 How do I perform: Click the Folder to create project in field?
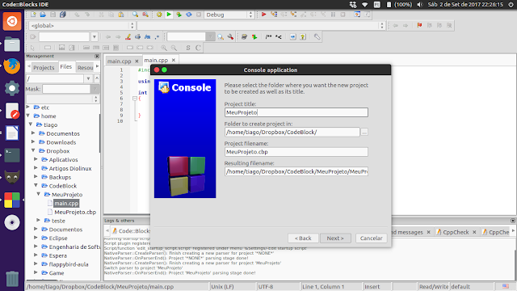(x=292, y=133)
